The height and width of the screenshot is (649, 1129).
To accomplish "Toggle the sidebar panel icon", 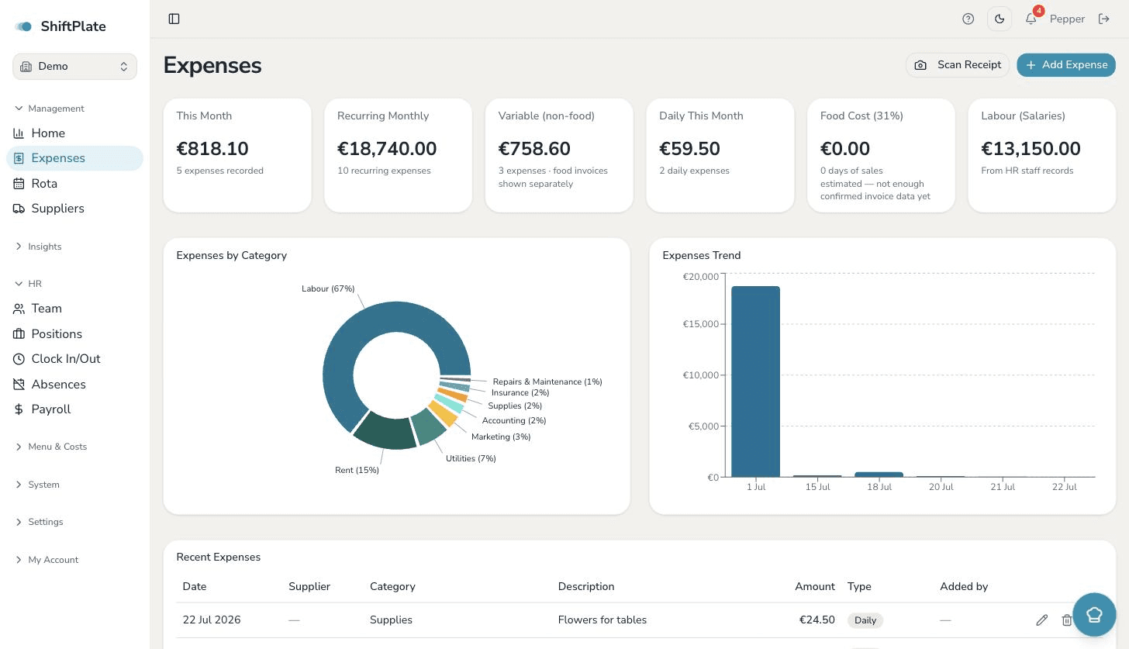I will click(x=174, y=19).
